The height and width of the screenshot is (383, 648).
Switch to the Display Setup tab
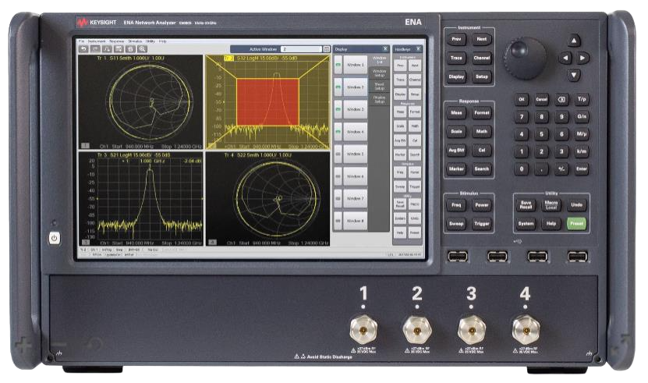click(x=379, y=99)
